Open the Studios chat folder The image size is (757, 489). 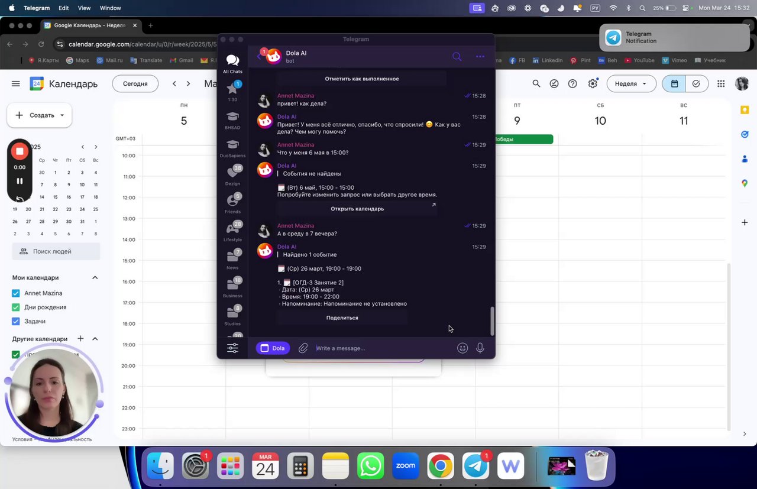232,316
